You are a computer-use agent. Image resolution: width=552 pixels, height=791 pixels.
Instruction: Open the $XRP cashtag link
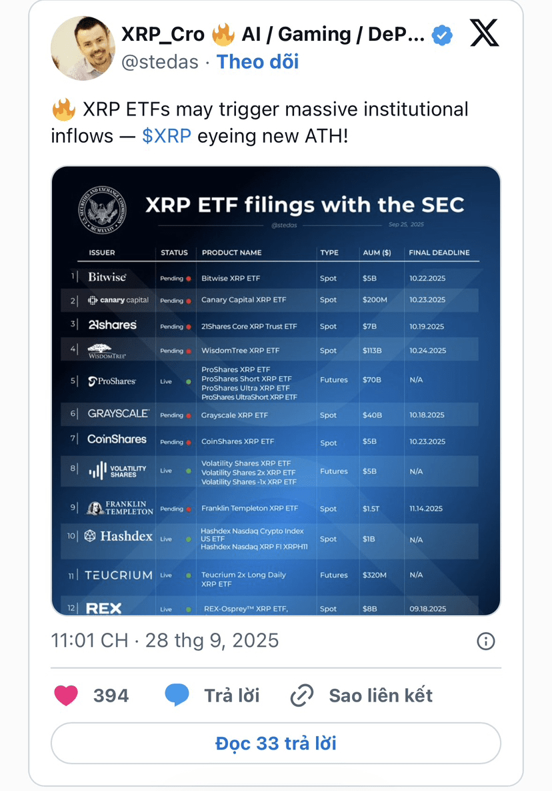[167, 136]
